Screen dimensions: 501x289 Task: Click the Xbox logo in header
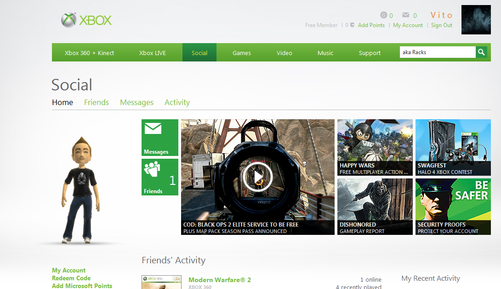(86, 20)
